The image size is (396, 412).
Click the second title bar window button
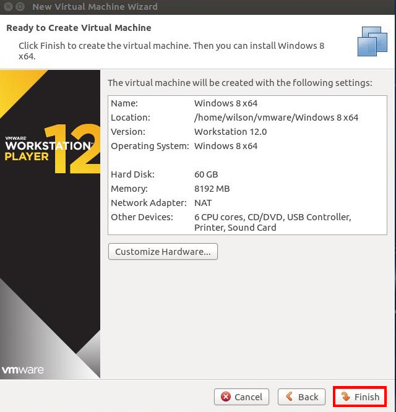click(x=20, y=6)
